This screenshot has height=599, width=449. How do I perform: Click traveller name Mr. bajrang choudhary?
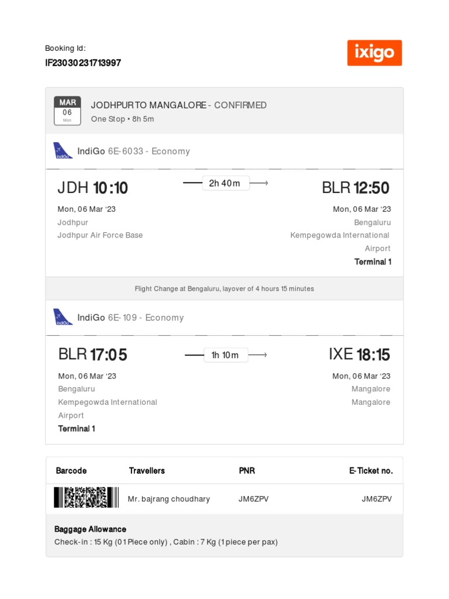[169, 499]
